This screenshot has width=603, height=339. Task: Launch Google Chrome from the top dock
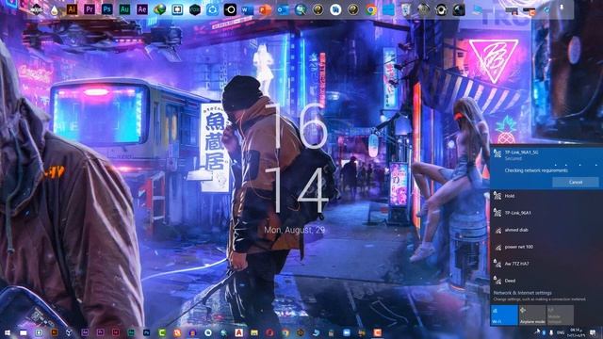pyautogui.click(x=370, y=9)
